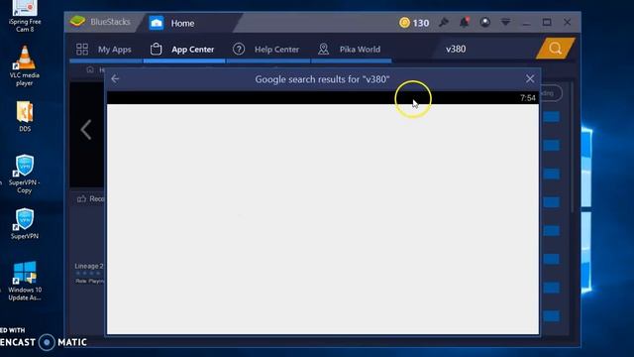Viewport: 634px width, 357px height.
Task: Open Windows 10 Update Assistant shortcut
Action: (24, 281)
